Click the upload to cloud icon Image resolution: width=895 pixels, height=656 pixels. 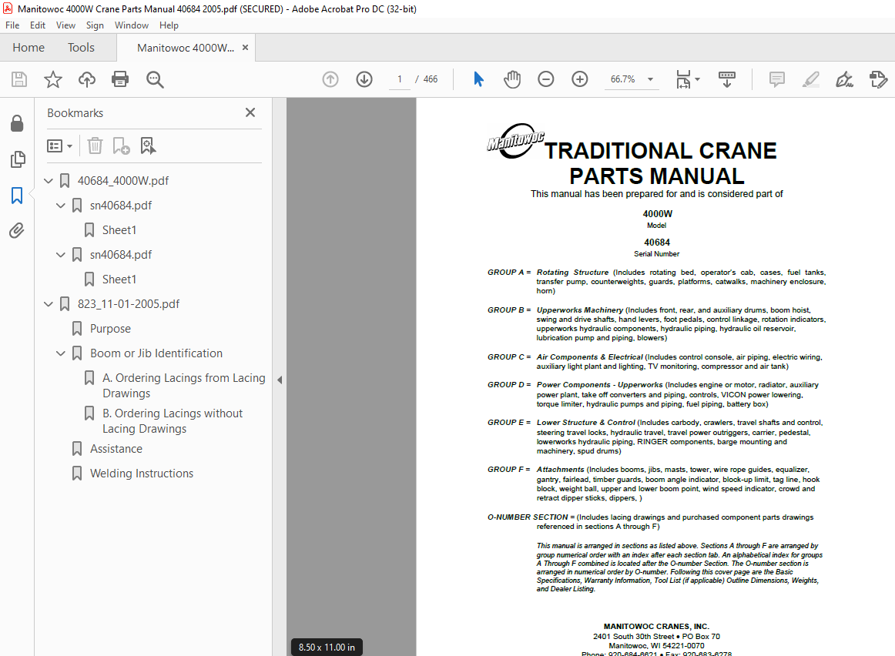tap(87, 79)
